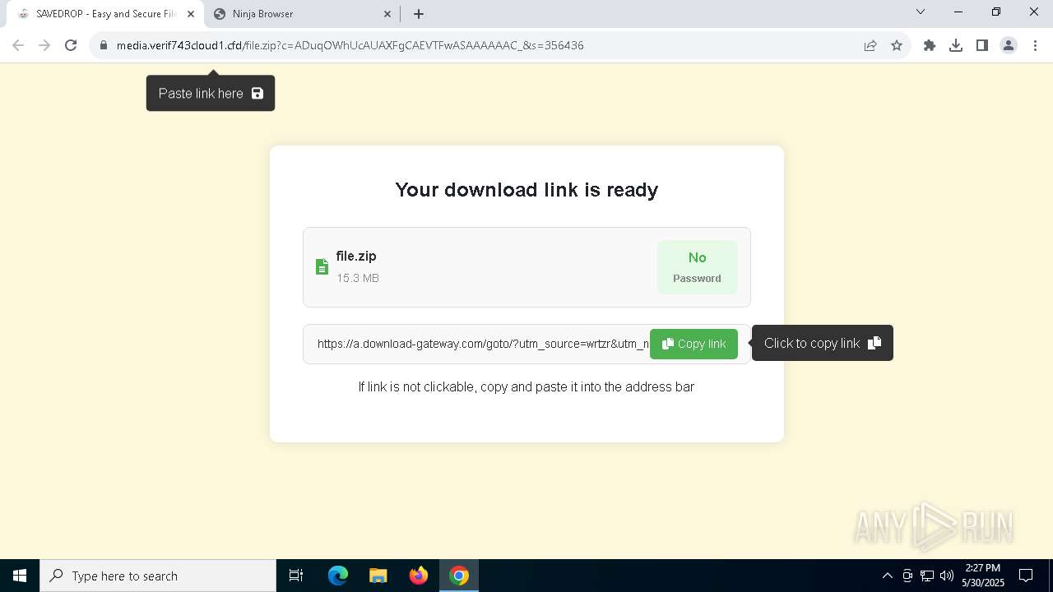Image resolution: width=1053 pixels, height=592 pixels.
Task: Click the volume speaker tray icon
Action: click(947, 576)
